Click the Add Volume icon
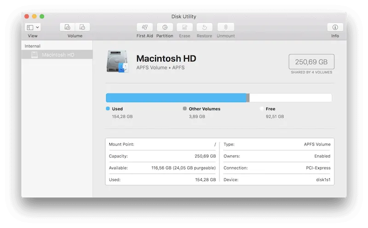Image resolution: width=368 pixels, height=228 pixels. (67, 28)
